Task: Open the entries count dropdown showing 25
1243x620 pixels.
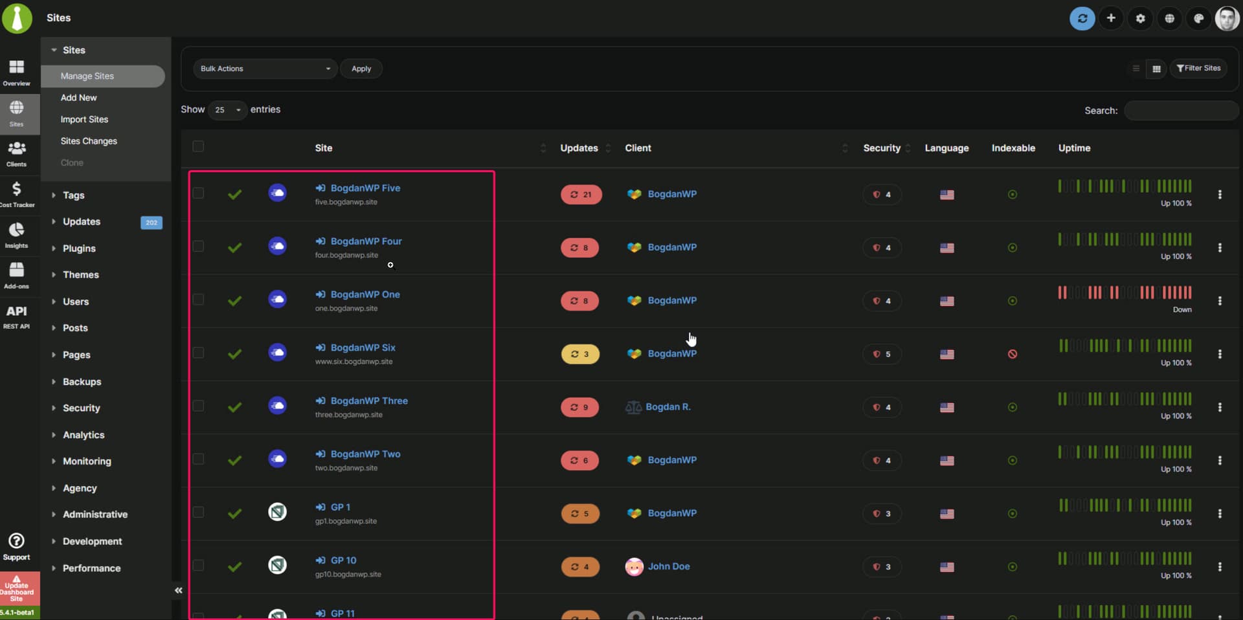Action: tap(227, 110)
